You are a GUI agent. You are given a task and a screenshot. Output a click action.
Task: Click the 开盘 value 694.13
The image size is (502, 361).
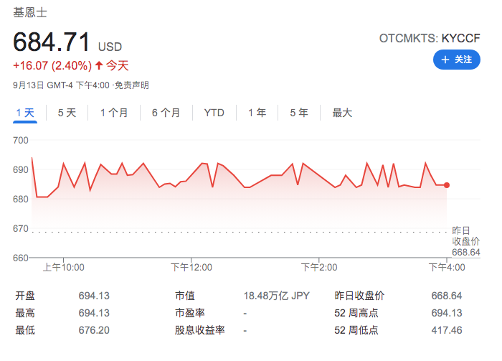(x=94, y=296)
